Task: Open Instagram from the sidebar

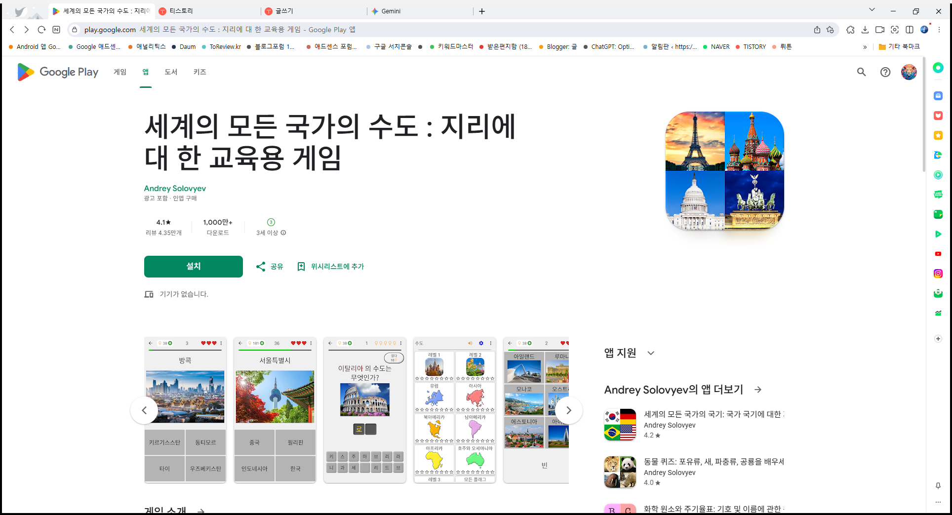Action: click(x=938, y=273)
